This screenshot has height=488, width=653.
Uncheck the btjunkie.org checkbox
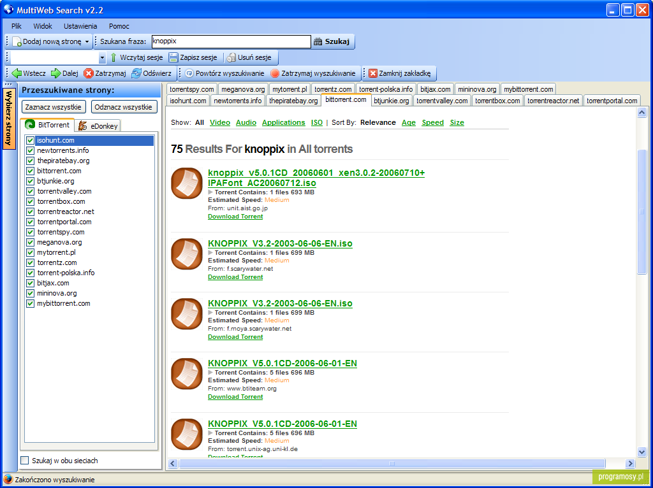[x=30, y=181]
